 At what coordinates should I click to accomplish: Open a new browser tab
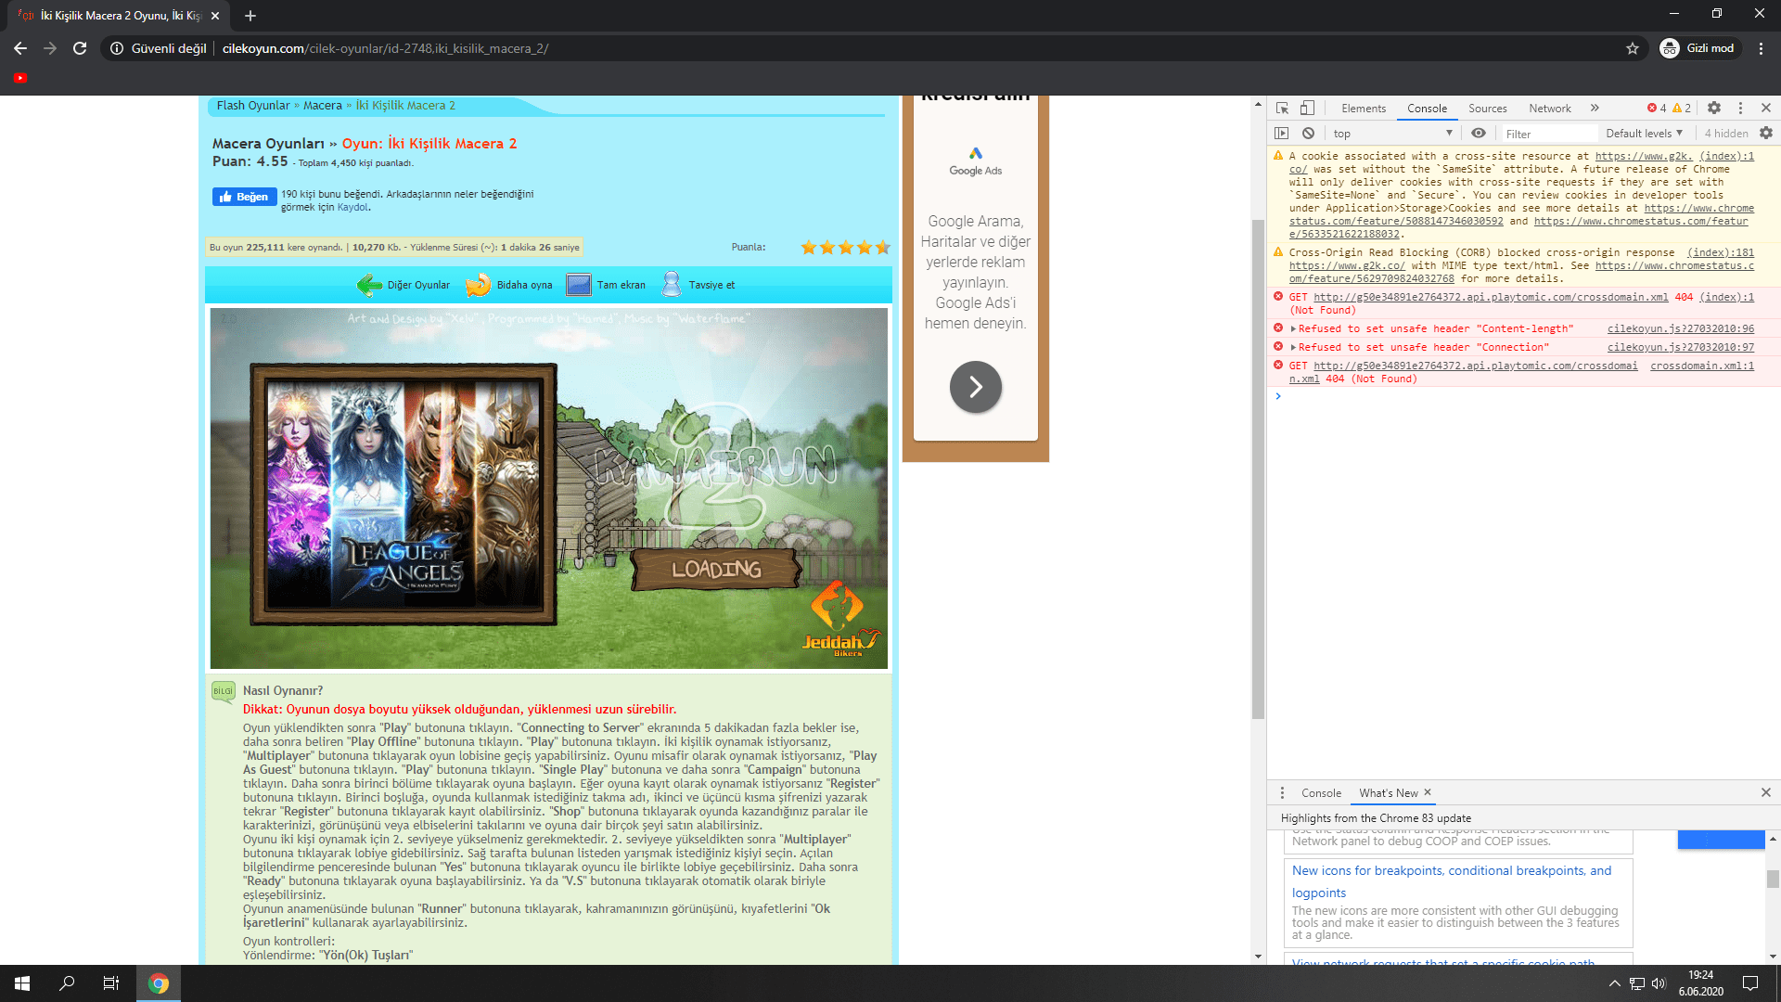(x=250, y=16)
